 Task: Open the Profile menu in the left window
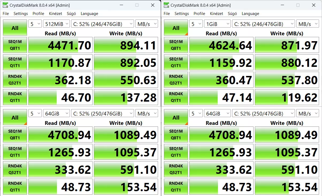click(38, 14)
